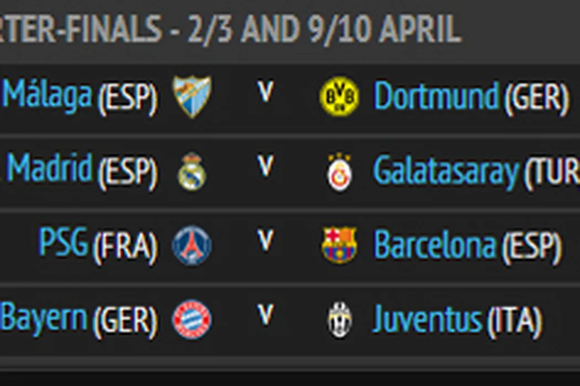Open the PSG team link
Image resolution: width=580 pixels, height=386 pixels.
[63, 243]
